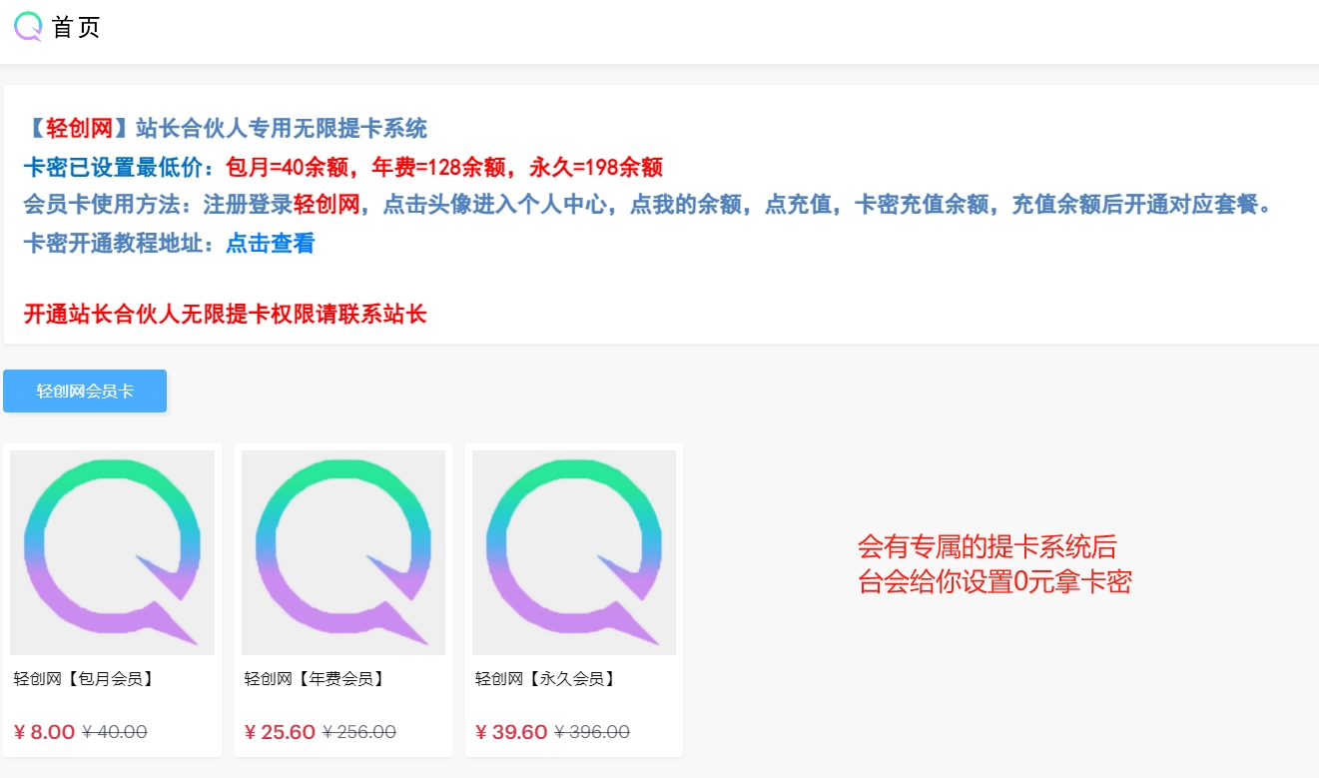Open the 包月会员 product image
This screenshot has height=778, width=1319.
112,552
